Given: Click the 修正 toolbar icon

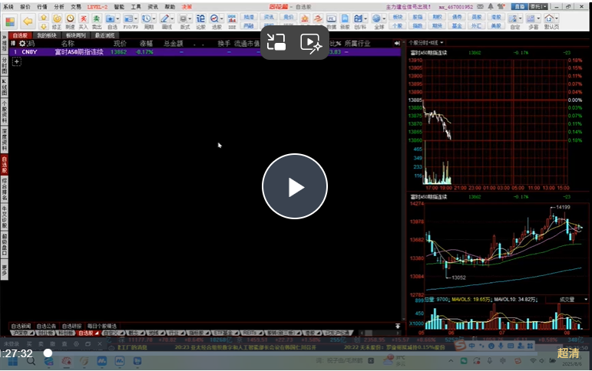Looking at the screenshot, I should (x=56, y=20).
